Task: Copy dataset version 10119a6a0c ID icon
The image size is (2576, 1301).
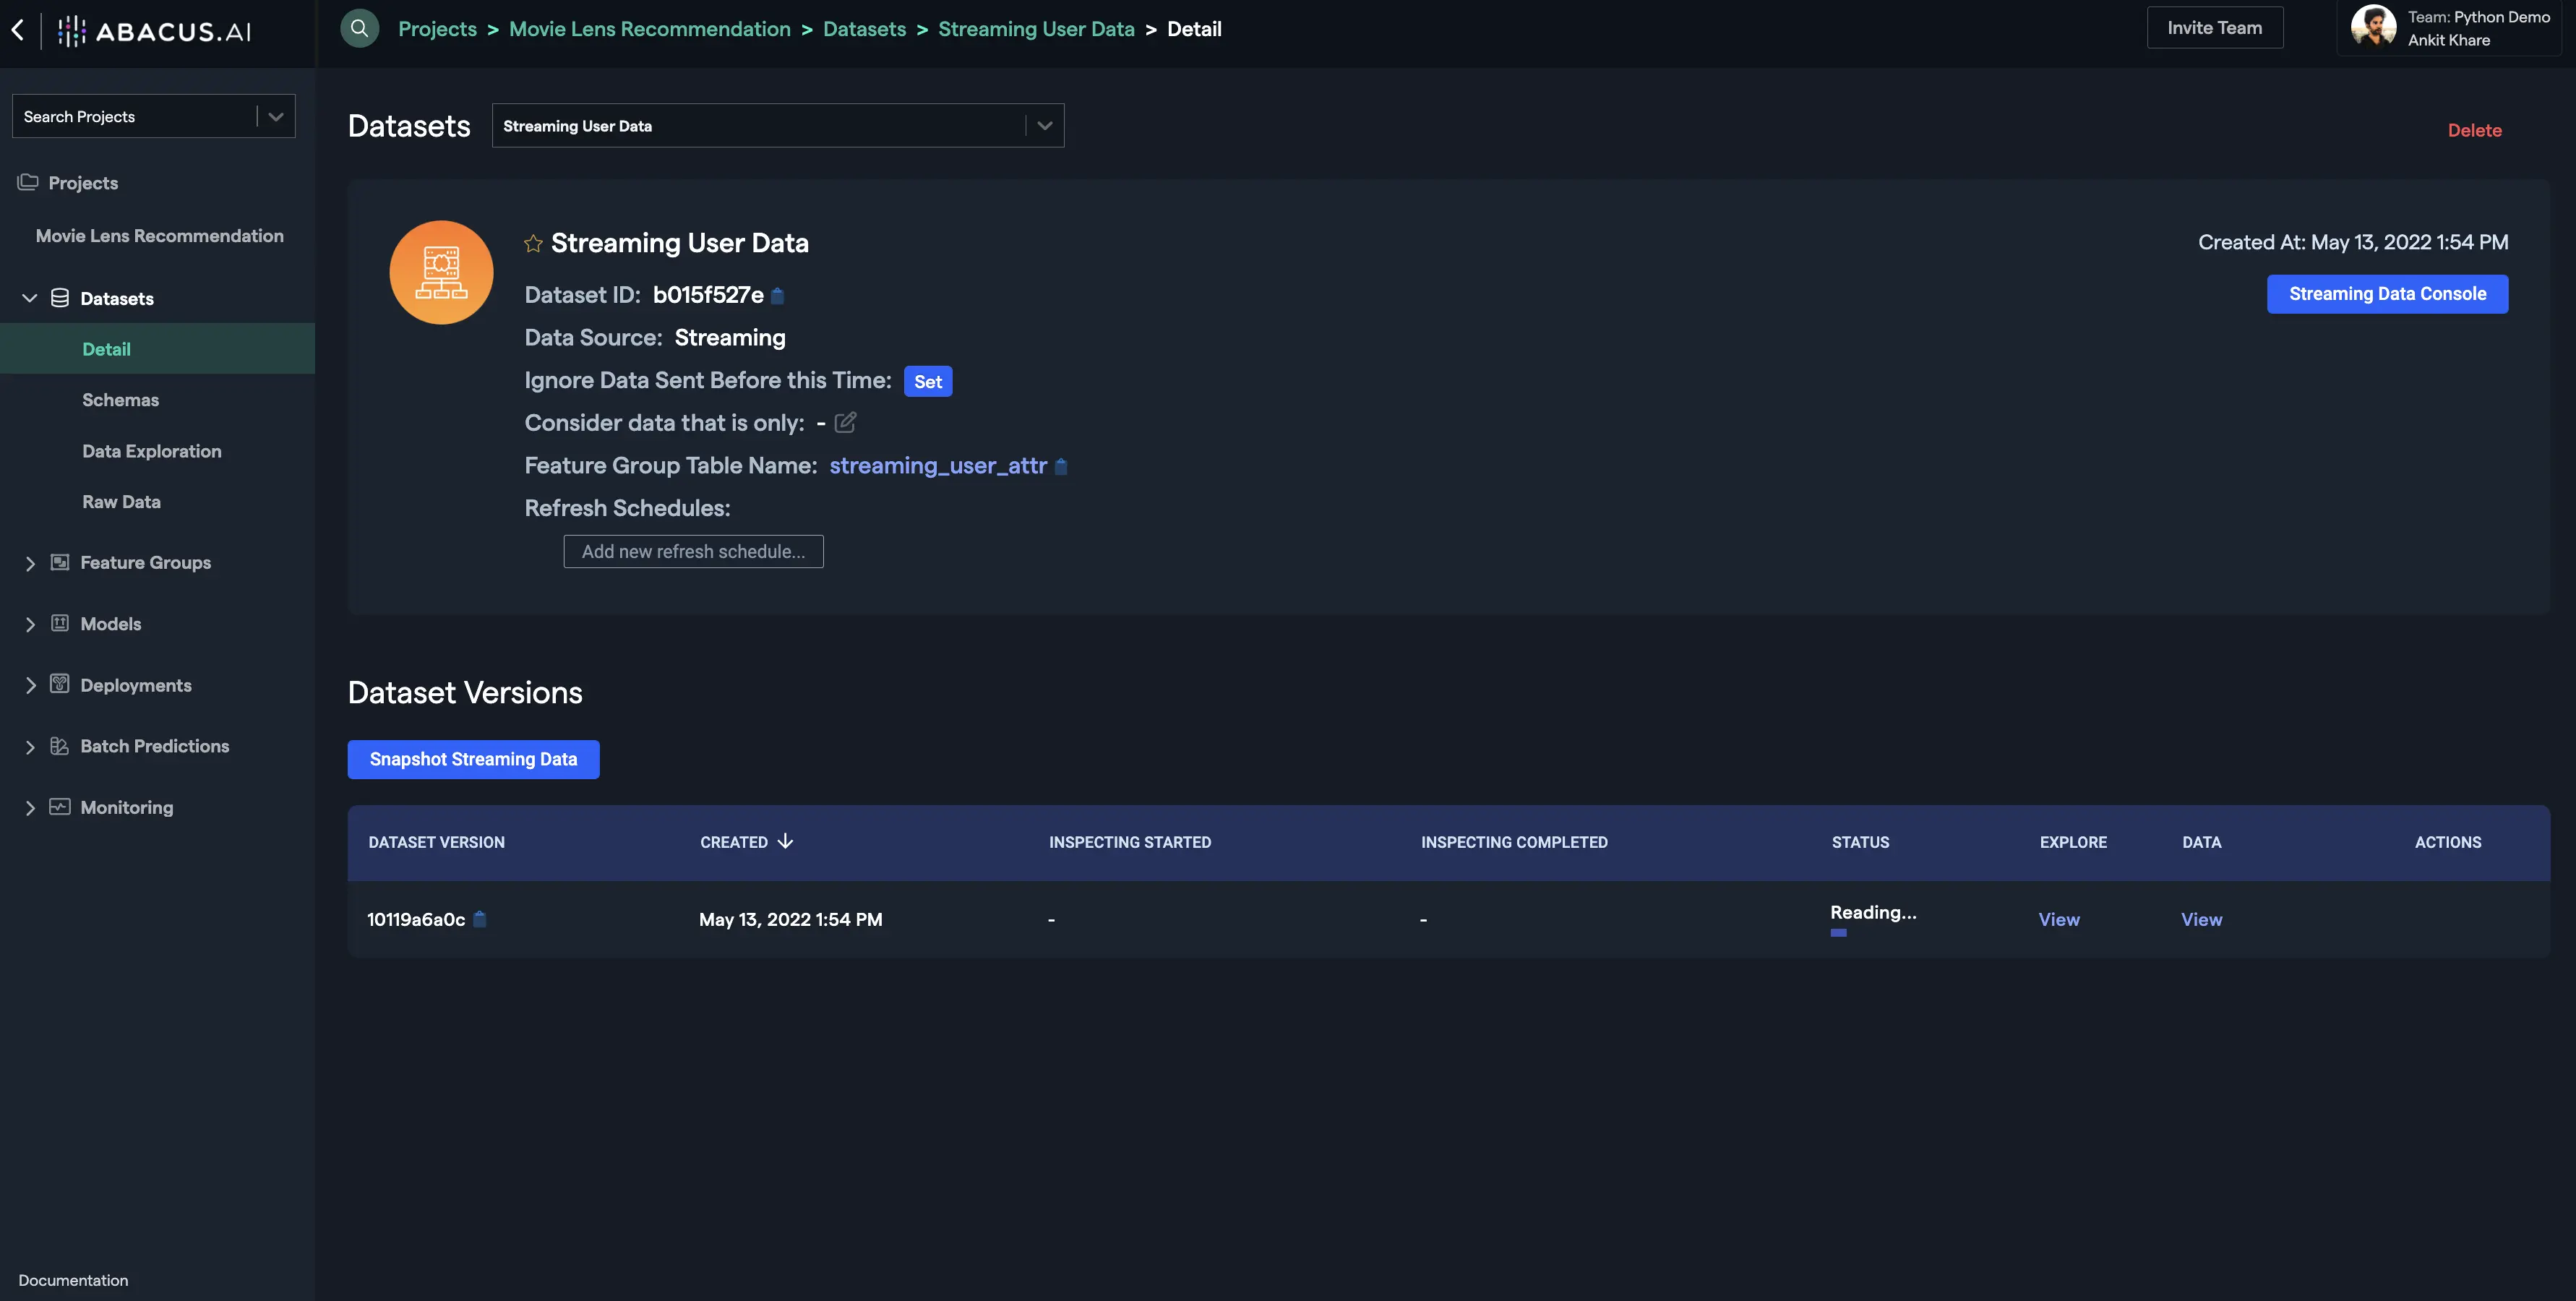Action: point(480,919)
